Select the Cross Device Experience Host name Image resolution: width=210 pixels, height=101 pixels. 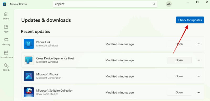[55, 58]
